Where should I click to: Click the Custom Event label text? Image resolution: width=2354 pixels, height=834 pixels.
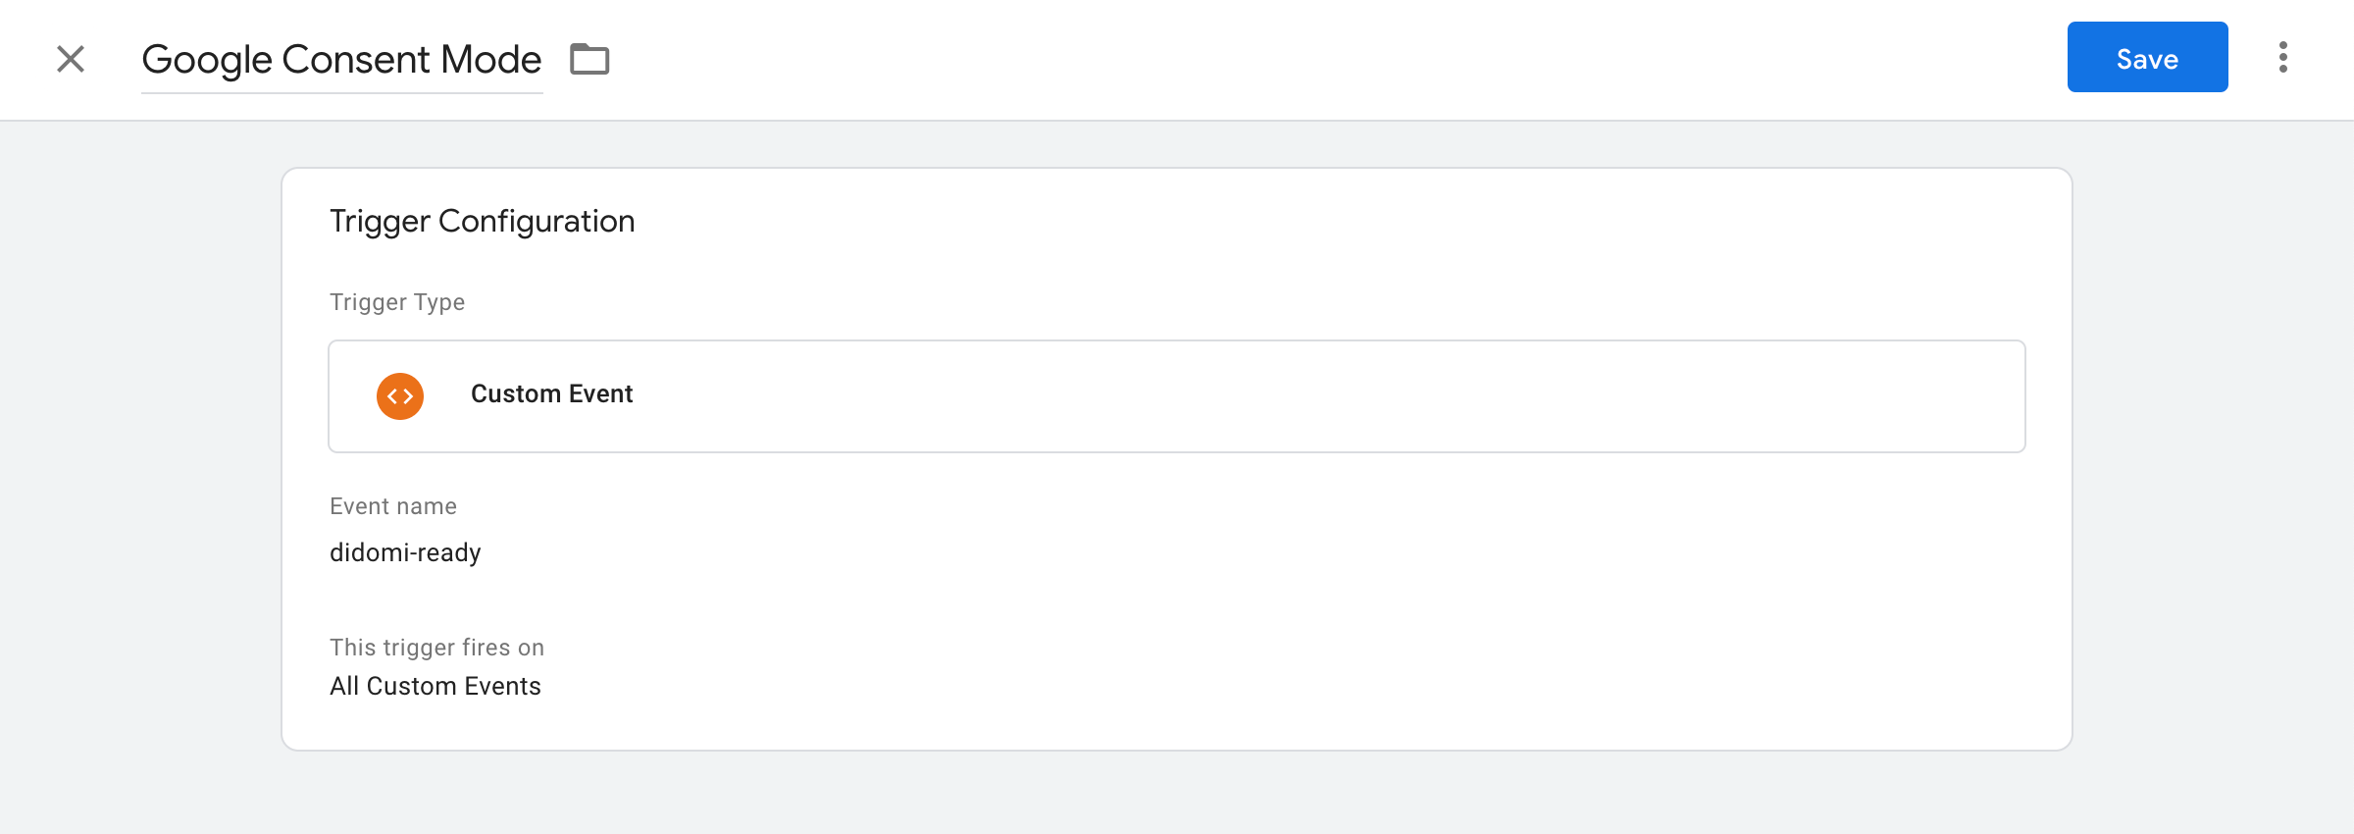click(x=551, y=394)
